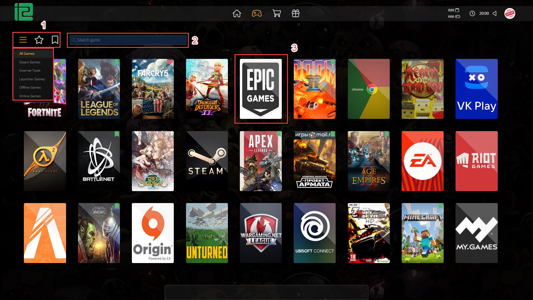
Task: Mute sound with the speaker icon
Action: tap(495, 13)
